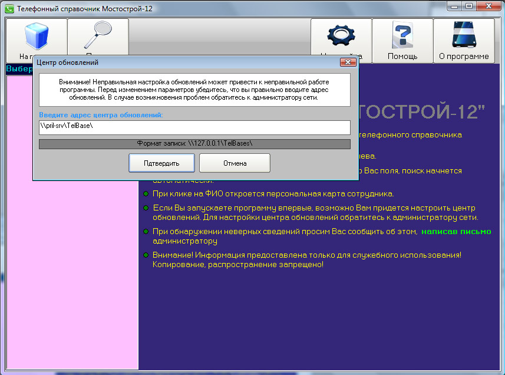Click the Внимание! Информация предоставлена line
The height and width of the screenshot is (375, 505).
(x=306, y=259)
